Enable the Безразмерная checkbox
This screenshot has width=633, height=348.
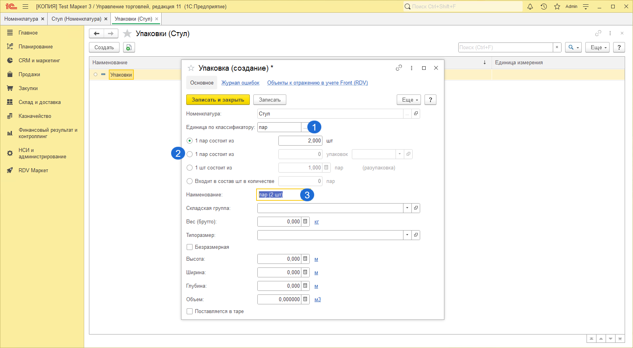(190, 247)
